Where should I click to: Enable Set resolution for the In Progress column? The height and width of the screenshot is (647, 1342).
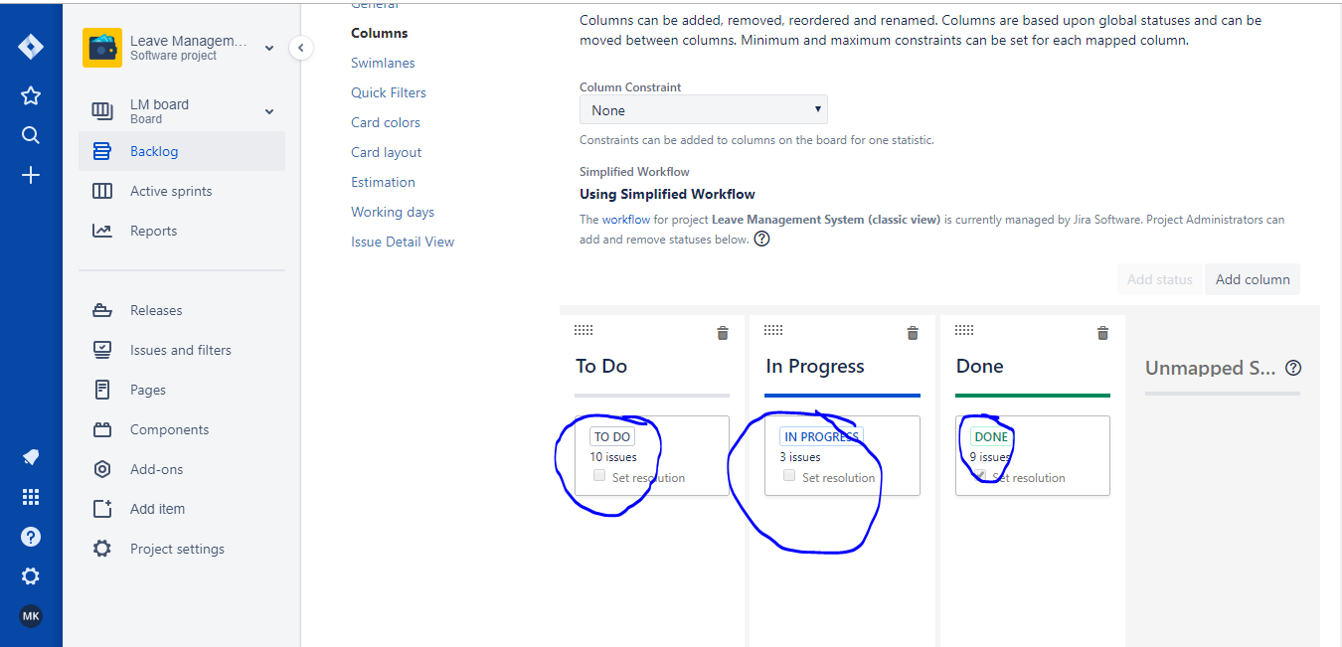click(789, 475)
